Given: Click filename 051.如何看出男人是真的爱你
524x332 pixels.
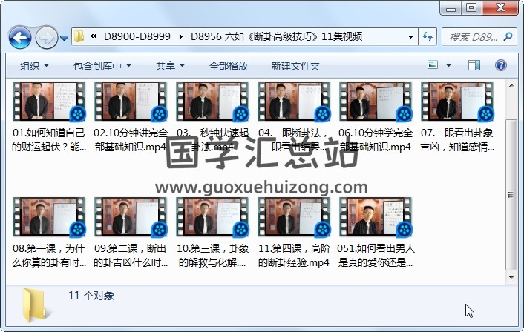Looking at the screenshot, I should coord(376,255).
